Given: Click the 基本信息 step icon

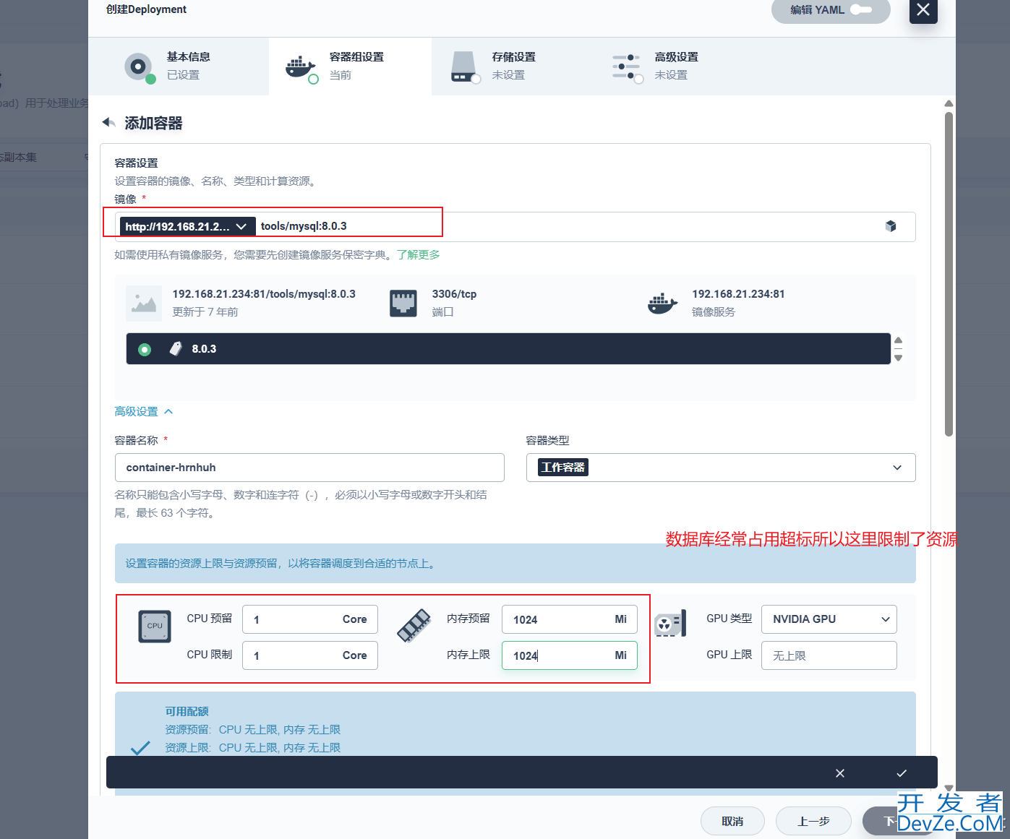Looking at the screenshot, I should pos(139,66).
